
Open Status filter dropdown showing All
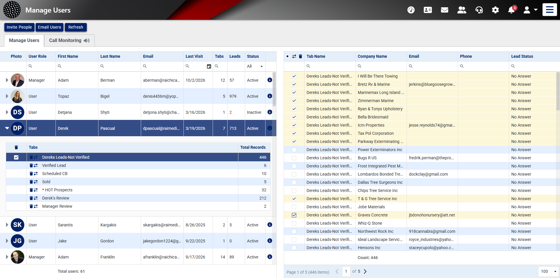pyautogui.click(x=255, y=66)
